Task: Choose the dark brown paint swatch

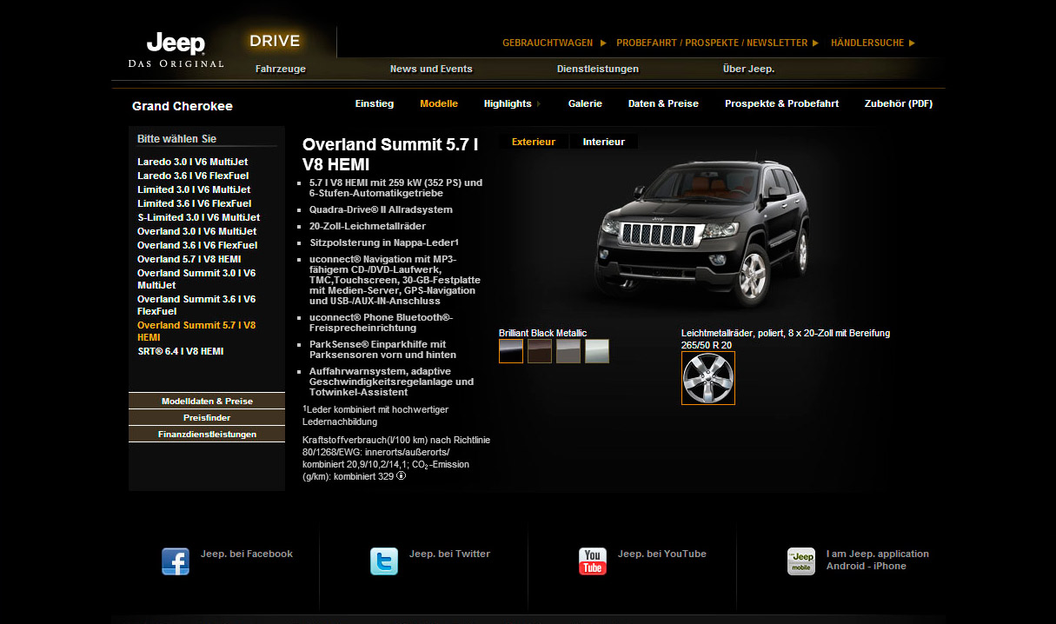Action: [540, 351]
